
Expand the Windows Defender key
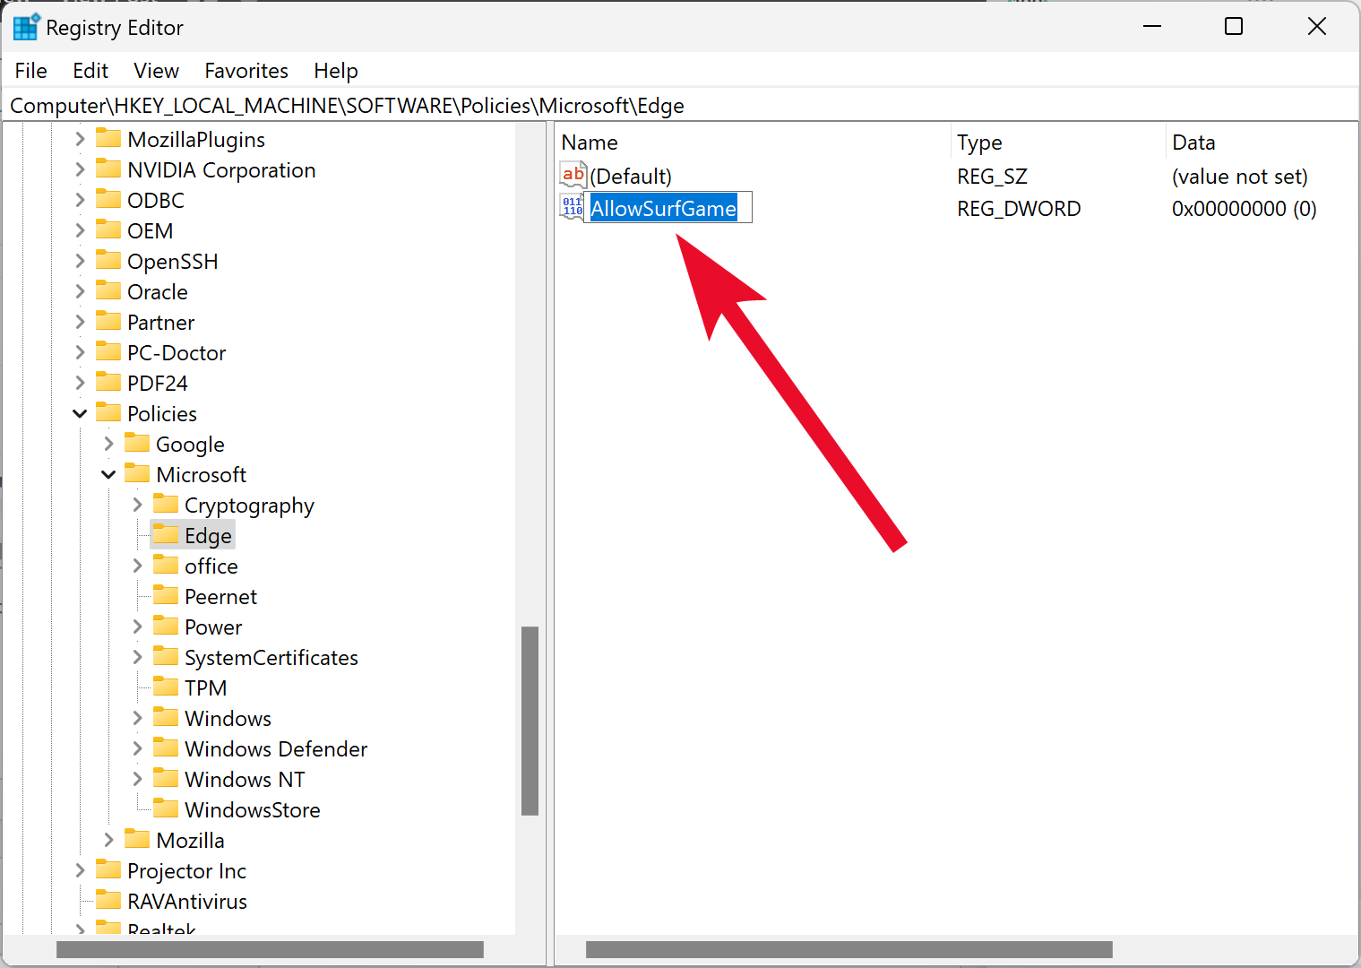[137, 748]
